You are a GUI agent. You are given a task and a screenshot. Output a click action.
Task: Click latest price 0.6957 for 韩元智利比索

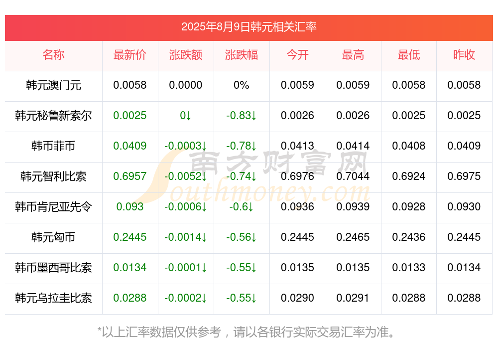130,176
